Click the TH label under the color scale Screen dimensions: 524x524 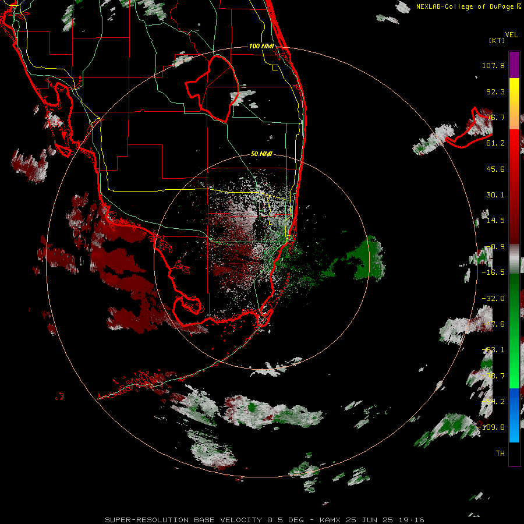(x=500, y=454)
